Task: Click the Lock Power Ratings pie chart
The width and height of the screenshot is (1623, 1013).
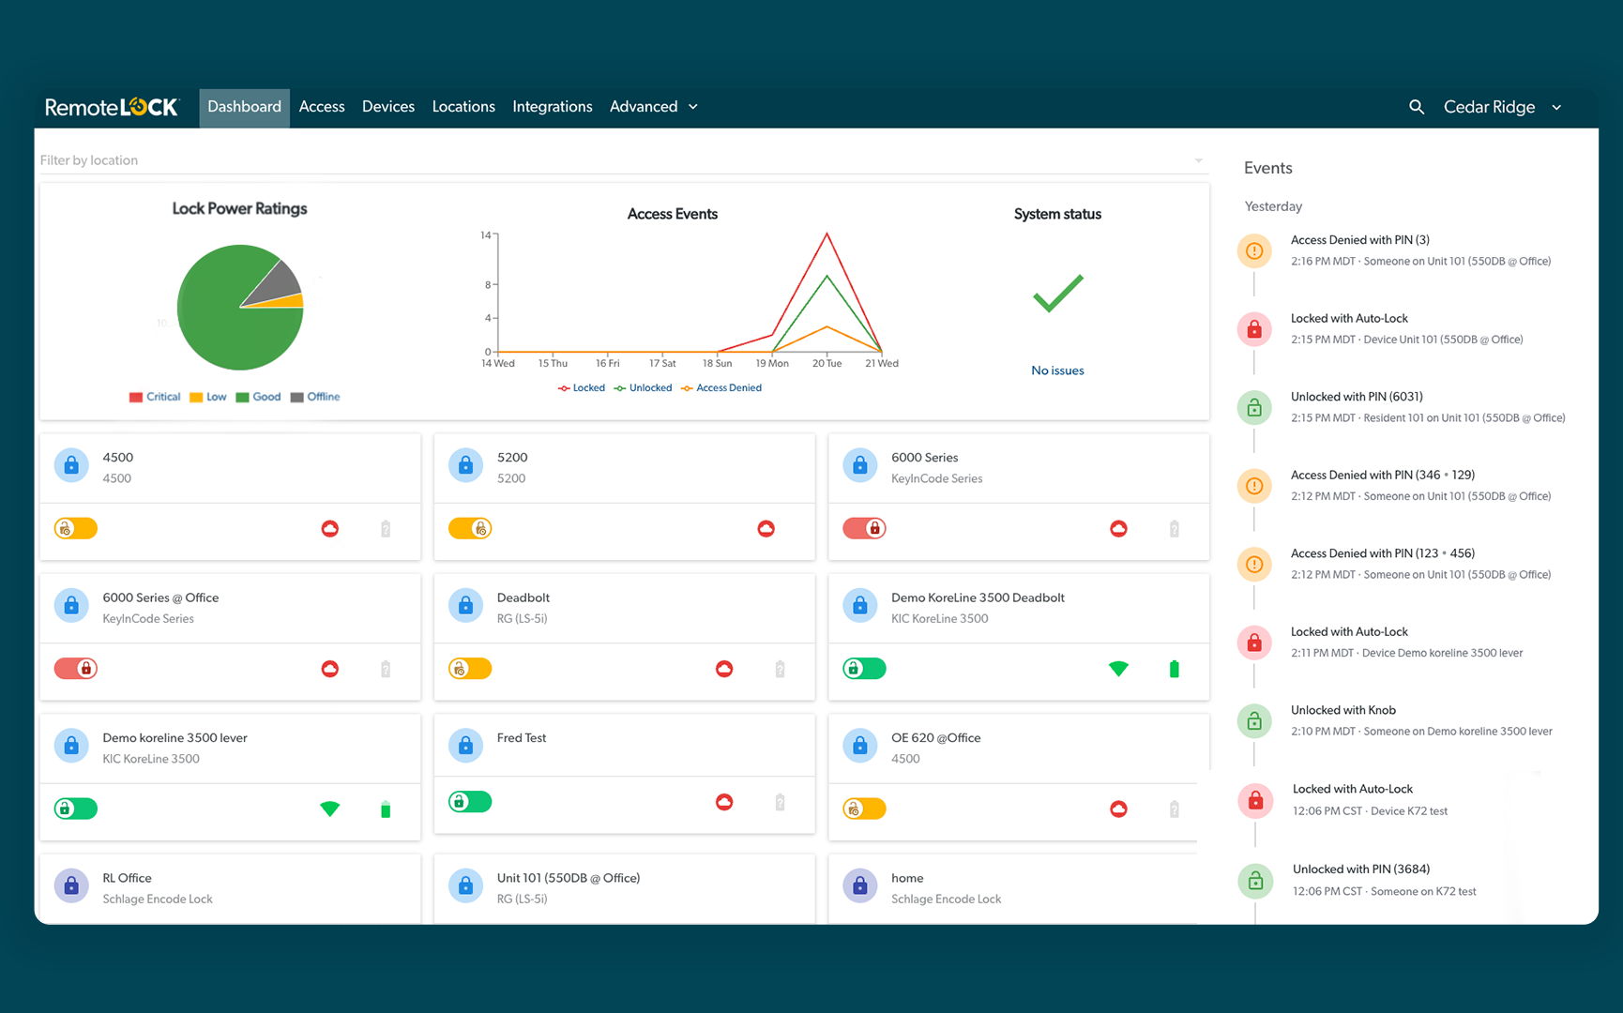Action: point(240,308)
